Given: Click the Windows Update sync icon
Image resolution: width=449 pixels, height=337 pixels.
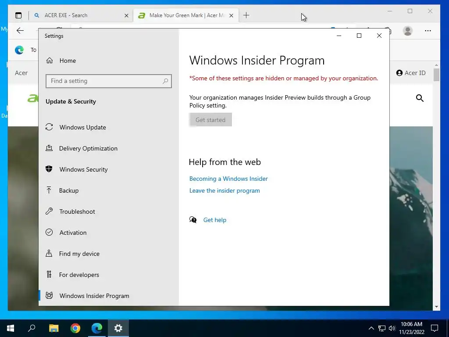Looking at the screenshot, I should tap(49, 127).
